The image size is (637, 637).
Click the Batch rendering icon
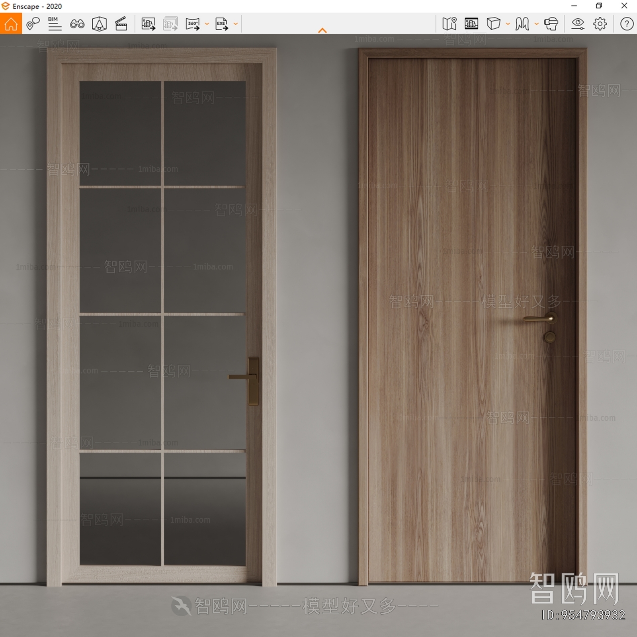pyautogui.click(x=170, y=24)
